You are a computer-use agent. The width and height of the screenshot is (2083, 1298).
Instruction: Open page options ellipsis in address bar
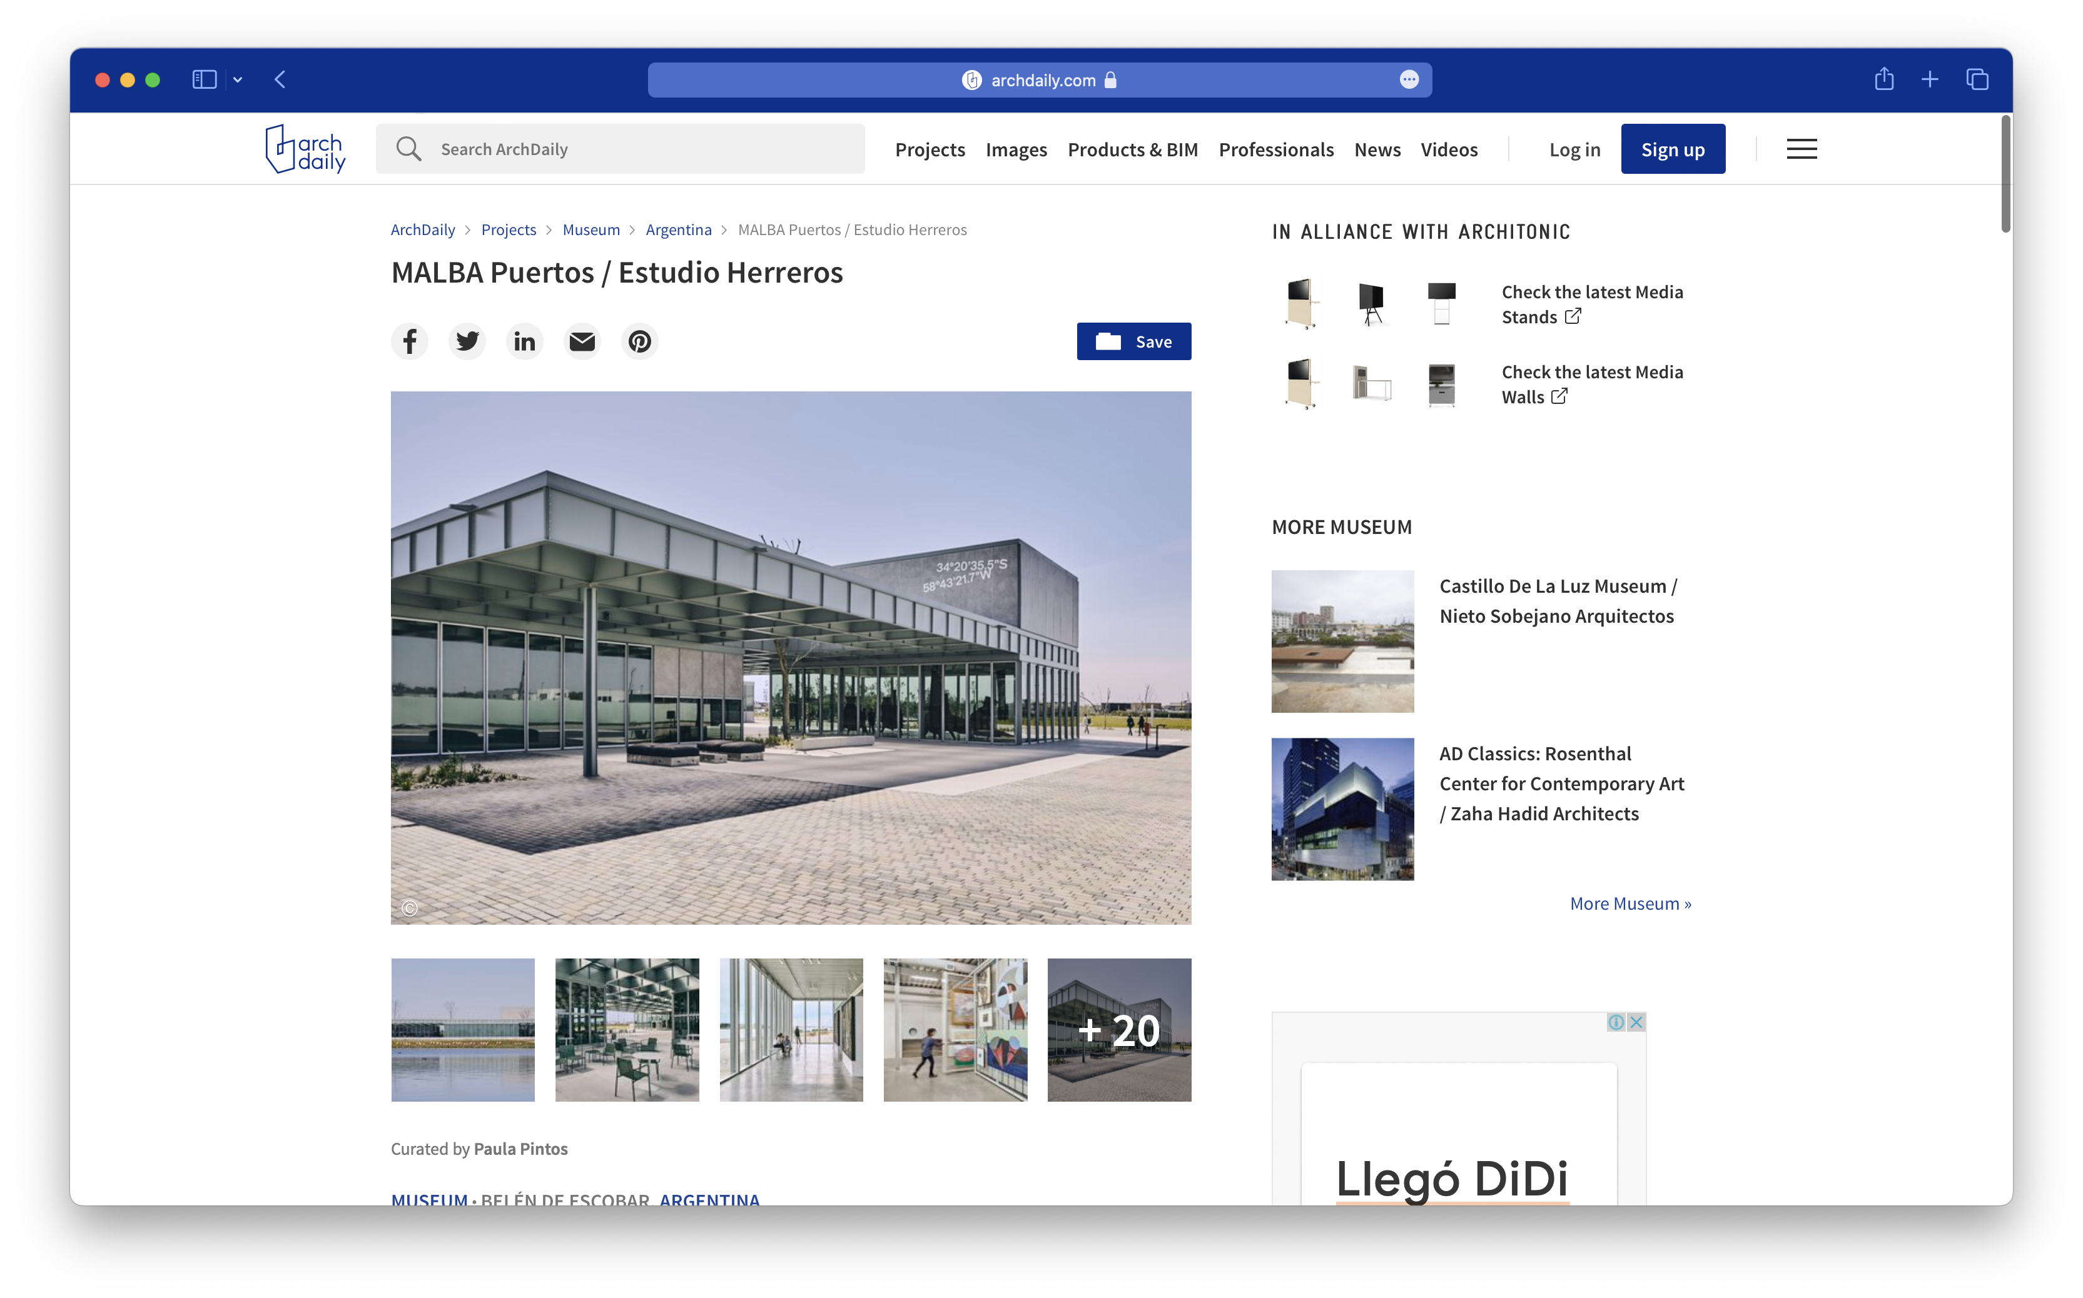1409,80
